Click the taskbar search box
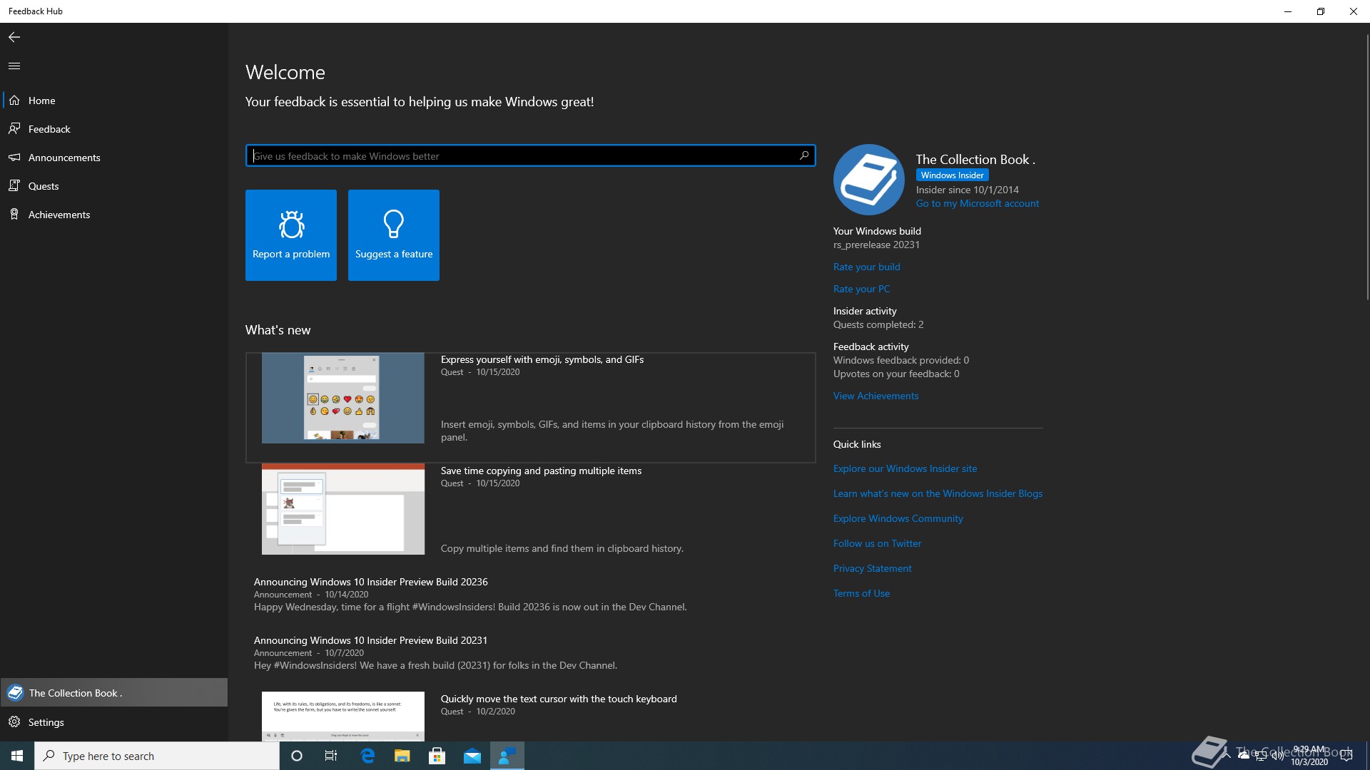Screen dimensions: 1370x770 157,756
